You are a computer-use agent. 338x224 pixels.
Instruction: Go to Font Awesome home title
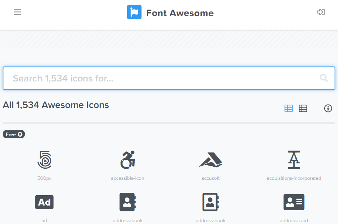pos(180,13)
